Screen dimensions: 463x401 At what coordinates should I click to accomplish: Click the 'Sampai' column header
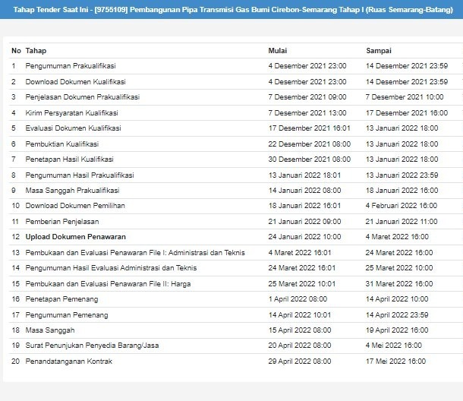(x=379, y=51)
